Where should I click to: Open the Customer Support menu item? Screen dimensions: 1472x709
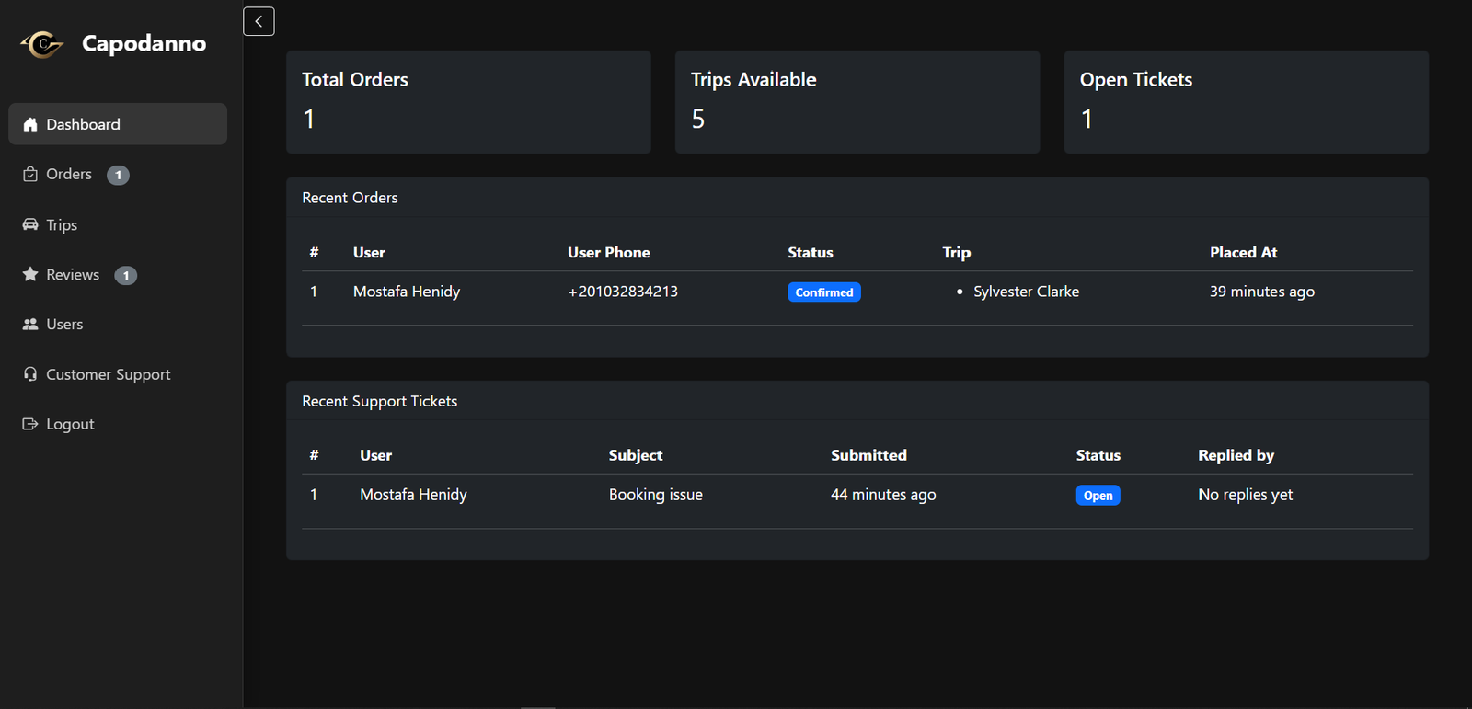(108, 374)
